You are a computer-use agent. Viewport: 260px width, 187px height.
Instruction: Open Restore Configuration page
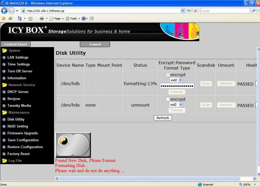point(25,147)
